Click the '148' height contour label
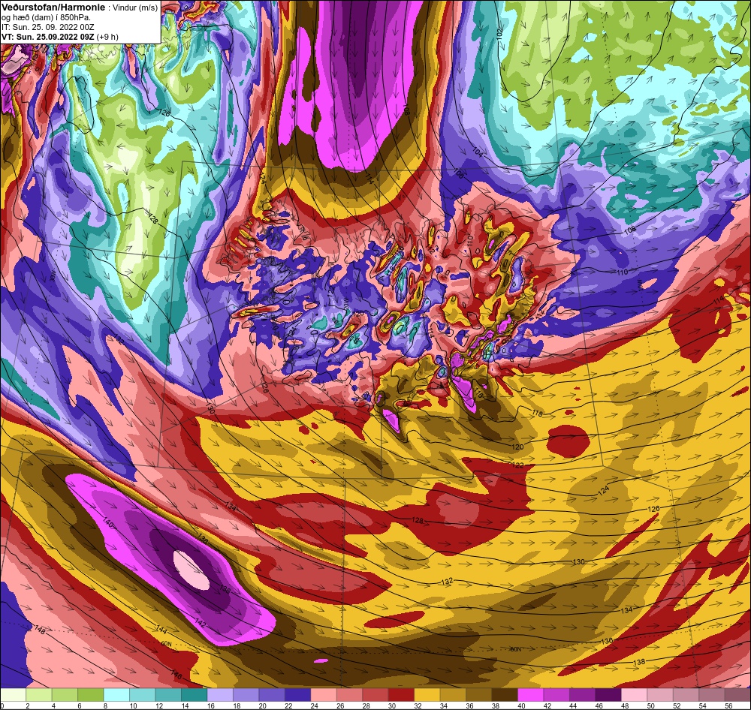Screen dimensions: 751x710 (40, 630)
